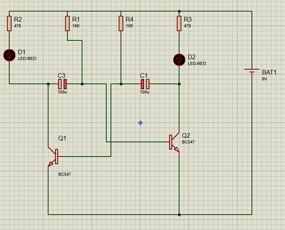Click the 470 value under R2
The height and width of the screenshot is (230, 285).
pyautogui.click(x=17, y=26)
